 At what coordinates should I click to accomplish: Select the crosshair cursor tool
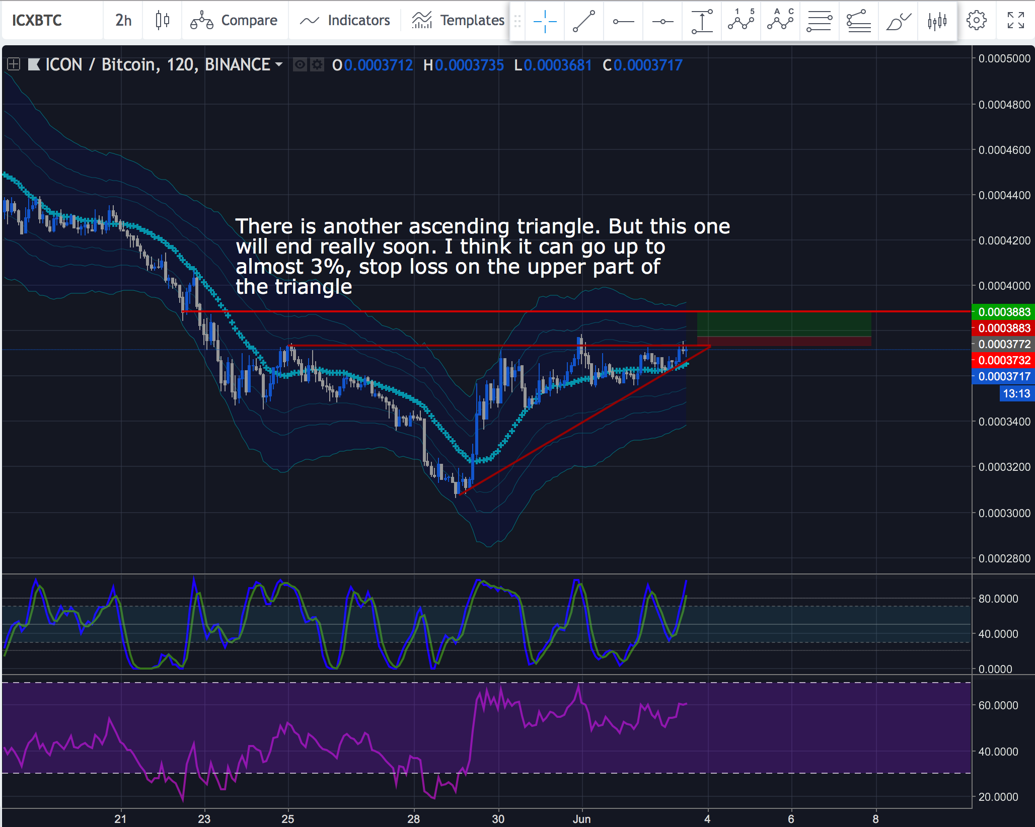[x=545, y=21]
